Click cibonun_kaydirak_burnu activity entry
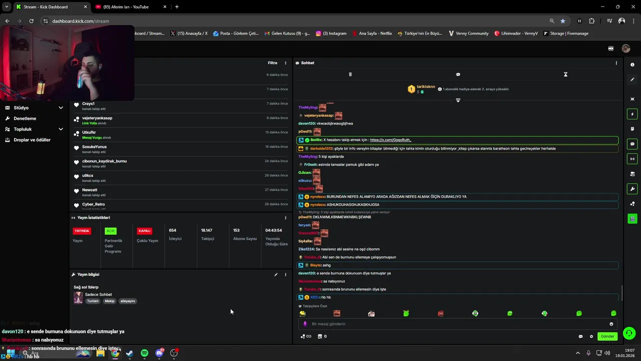 (180, 163)
